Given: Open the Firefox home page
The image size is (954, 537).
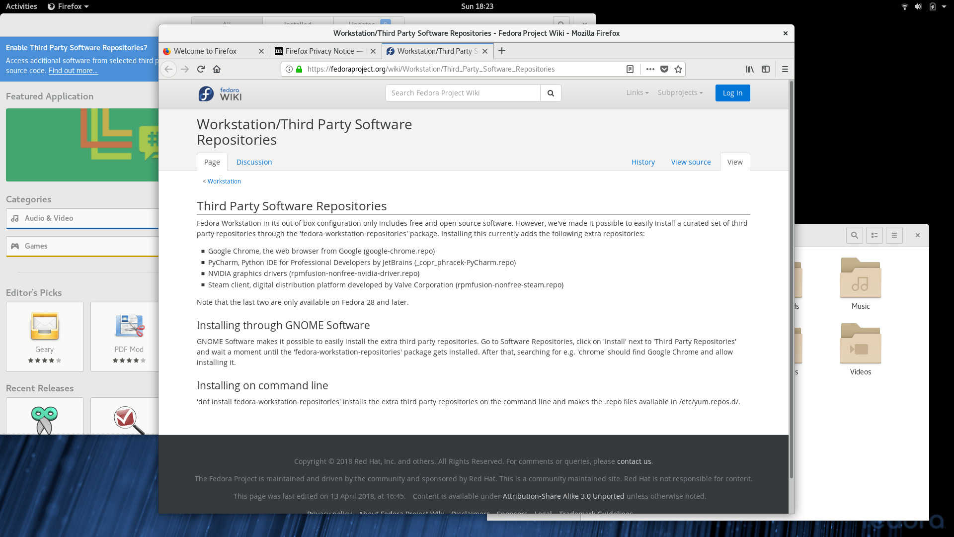Looking at the screenshot, I should (217, 69).
